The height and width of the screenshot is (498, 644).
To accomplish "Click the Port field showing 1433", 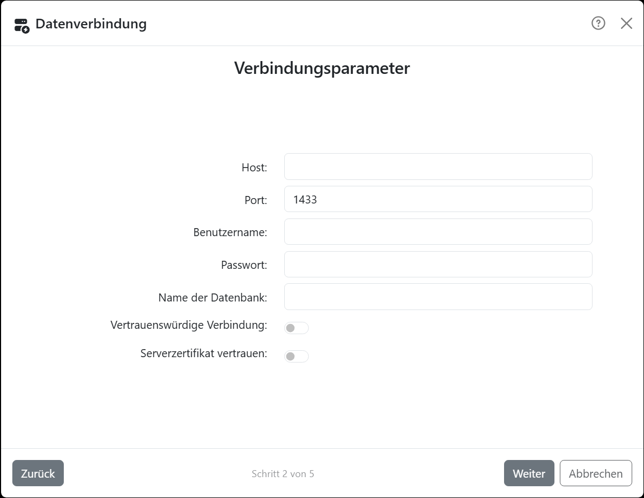I will [438, 199].
